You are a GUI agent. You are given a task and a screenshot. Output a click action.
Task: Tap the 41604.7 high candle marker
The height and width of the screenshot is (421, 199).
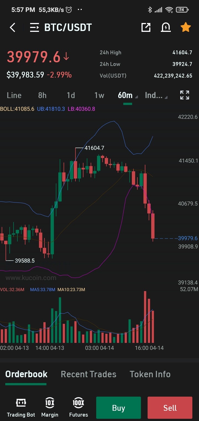[x=94, y=148]
